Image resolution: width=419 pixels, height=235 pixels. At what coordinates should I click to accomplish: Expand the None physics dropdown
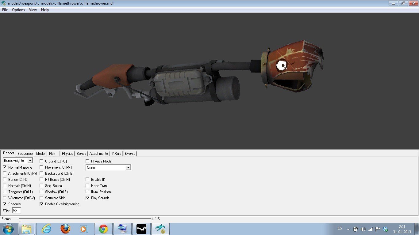(x=128, y=168)
